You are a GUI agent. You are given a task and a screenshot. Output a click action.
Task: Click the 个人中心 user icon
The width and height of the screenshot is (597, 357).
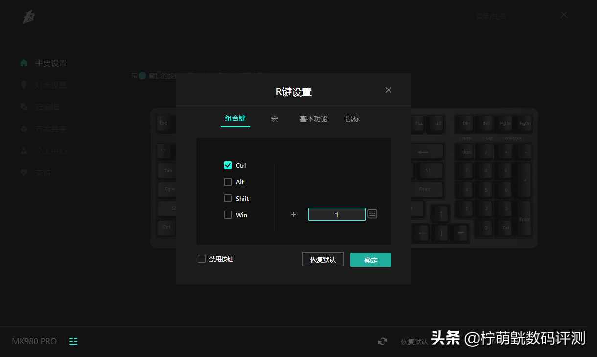[24, 151]
